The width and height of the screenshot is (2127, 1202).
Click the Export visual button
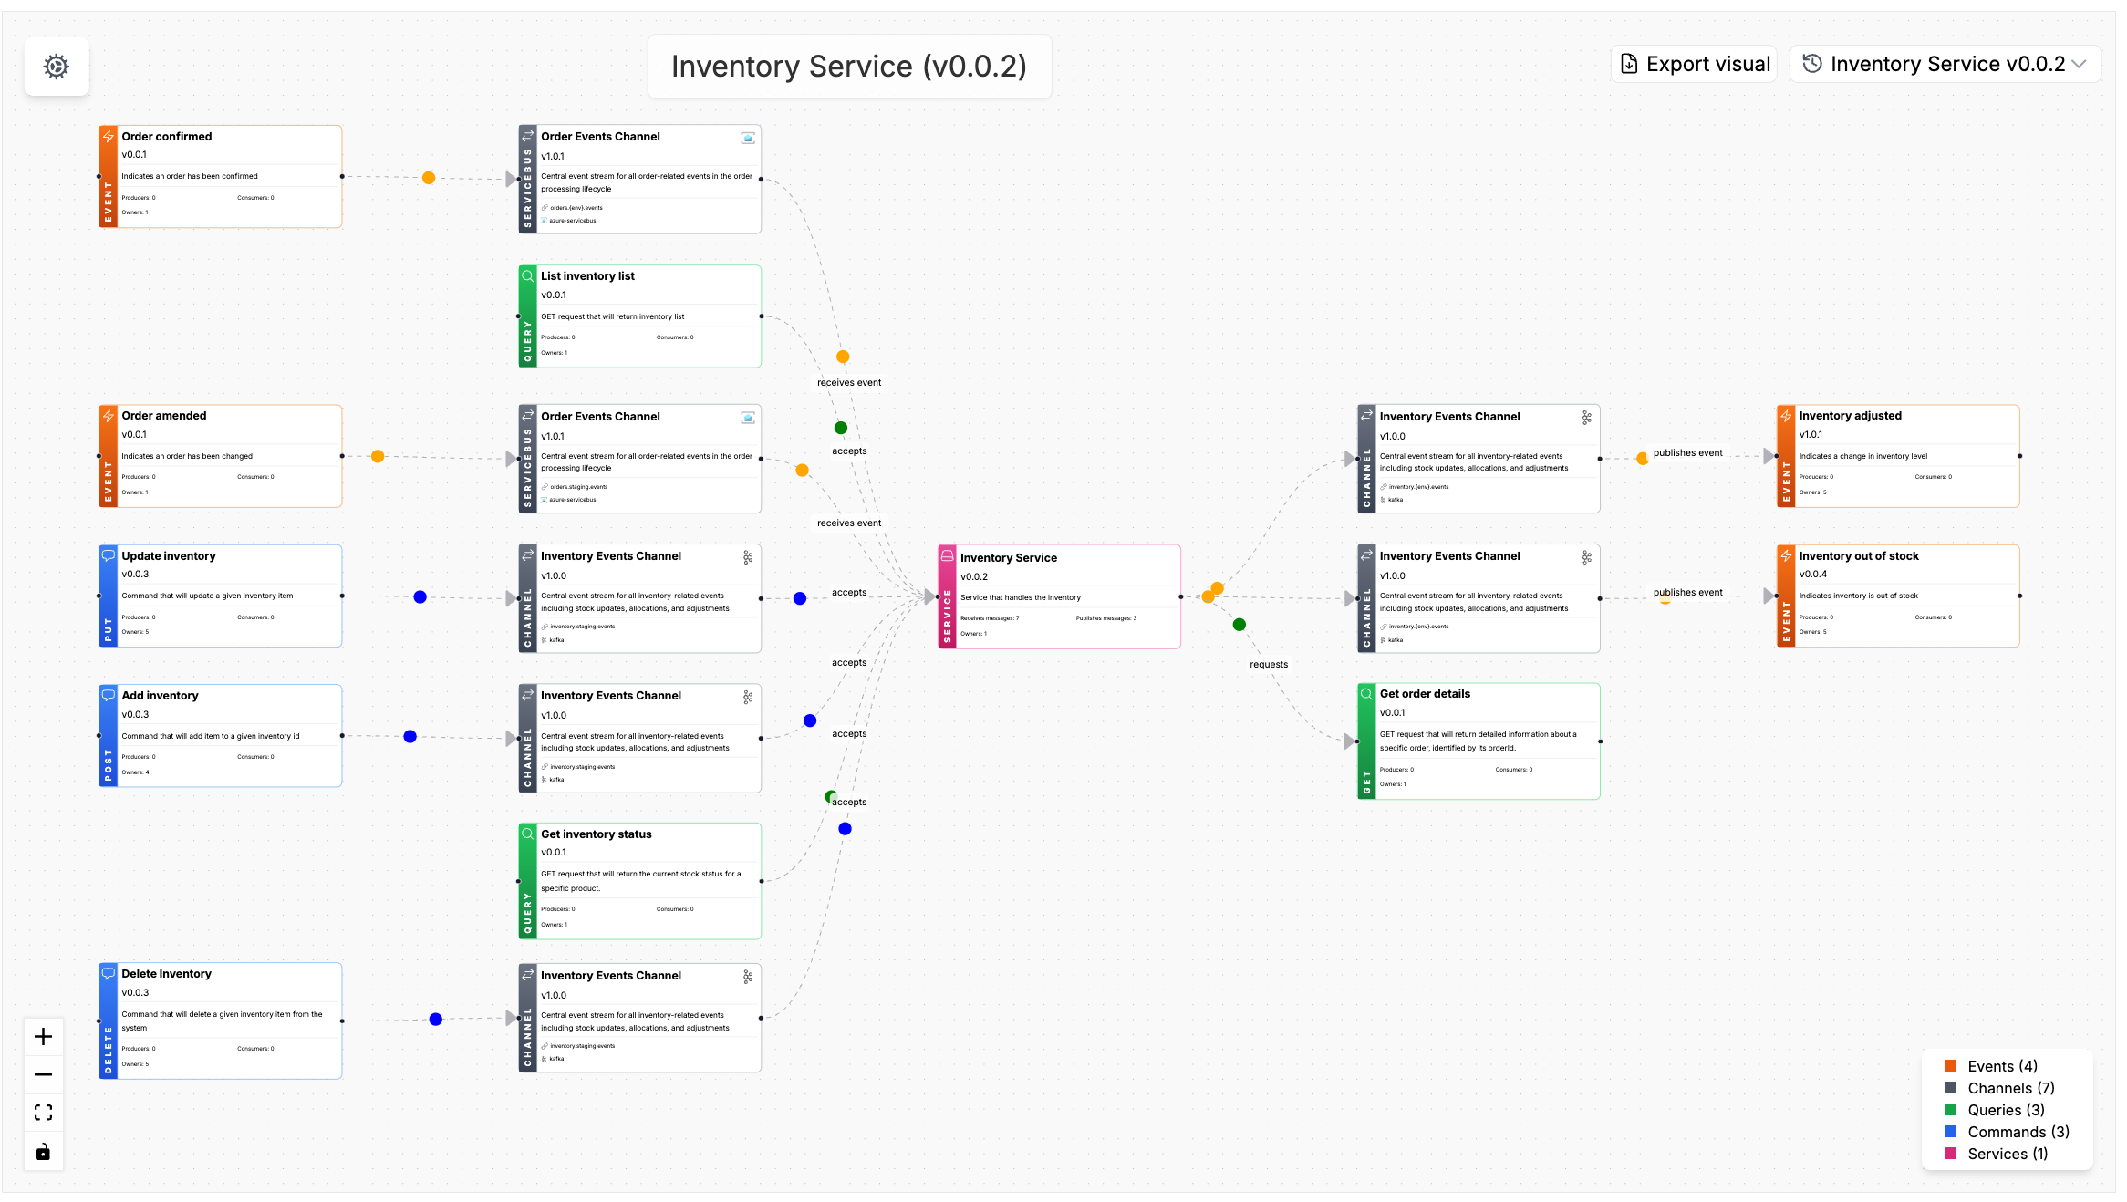coord(1693,63)
